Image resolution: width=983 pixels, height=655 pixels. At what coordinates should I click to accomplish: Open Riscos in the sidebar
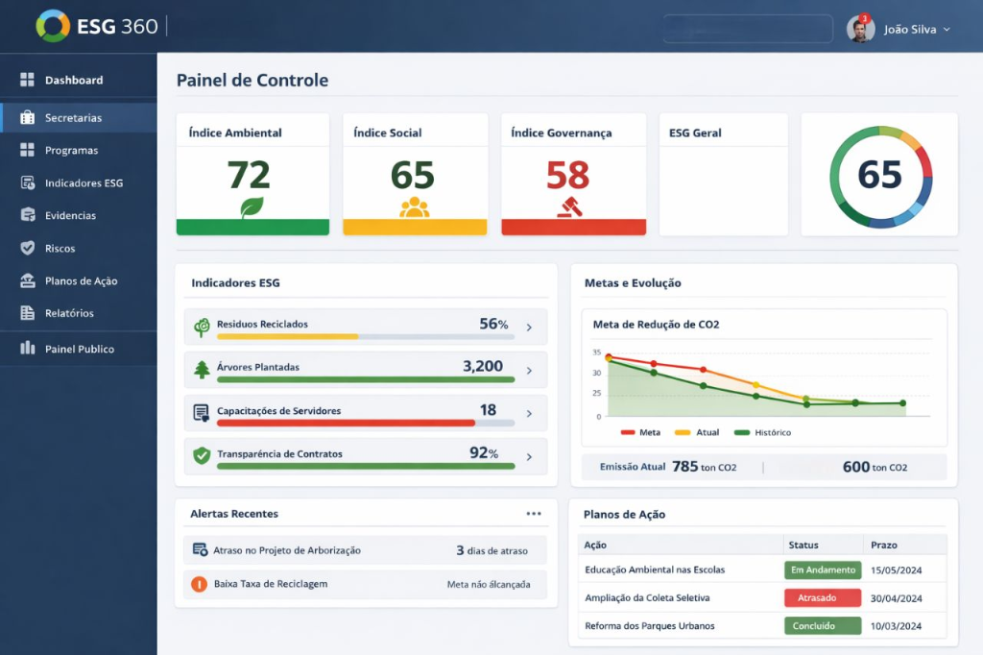(x=79, y=248)
